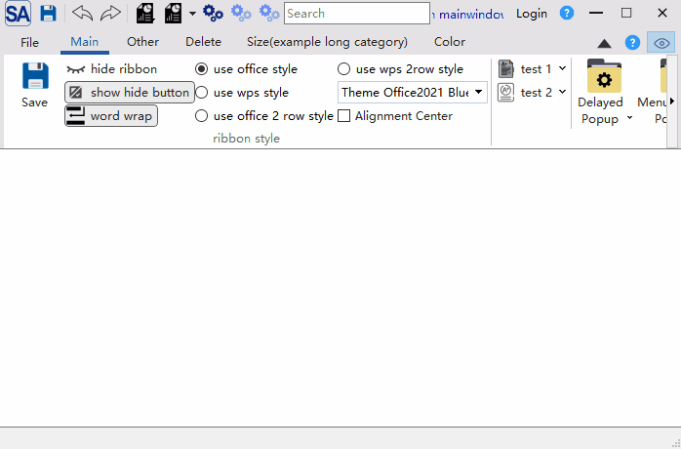Switch to the Other ribbon tab

click(142, 42)
